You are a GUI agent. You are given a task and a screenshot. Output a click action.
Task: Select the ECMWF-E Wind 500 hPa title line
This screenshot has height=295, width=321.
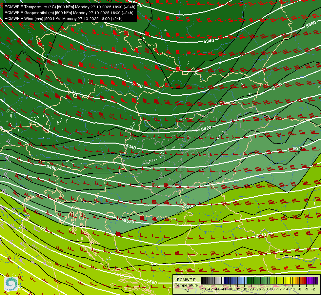pyautogui.click(x=64, y=19)
